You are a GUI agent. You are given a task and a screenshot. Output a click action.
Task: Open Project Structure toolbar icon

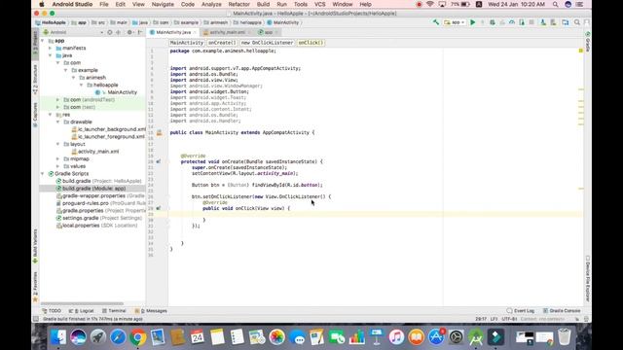566,22
